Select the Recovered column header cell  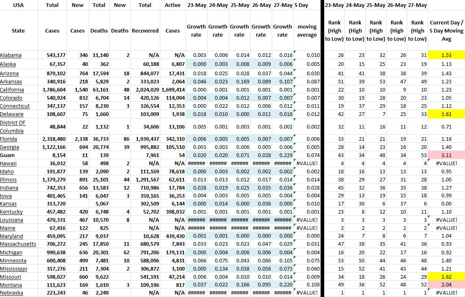coord(145,31)
